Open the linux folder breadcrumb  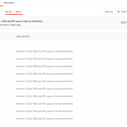tap(18, 12)
